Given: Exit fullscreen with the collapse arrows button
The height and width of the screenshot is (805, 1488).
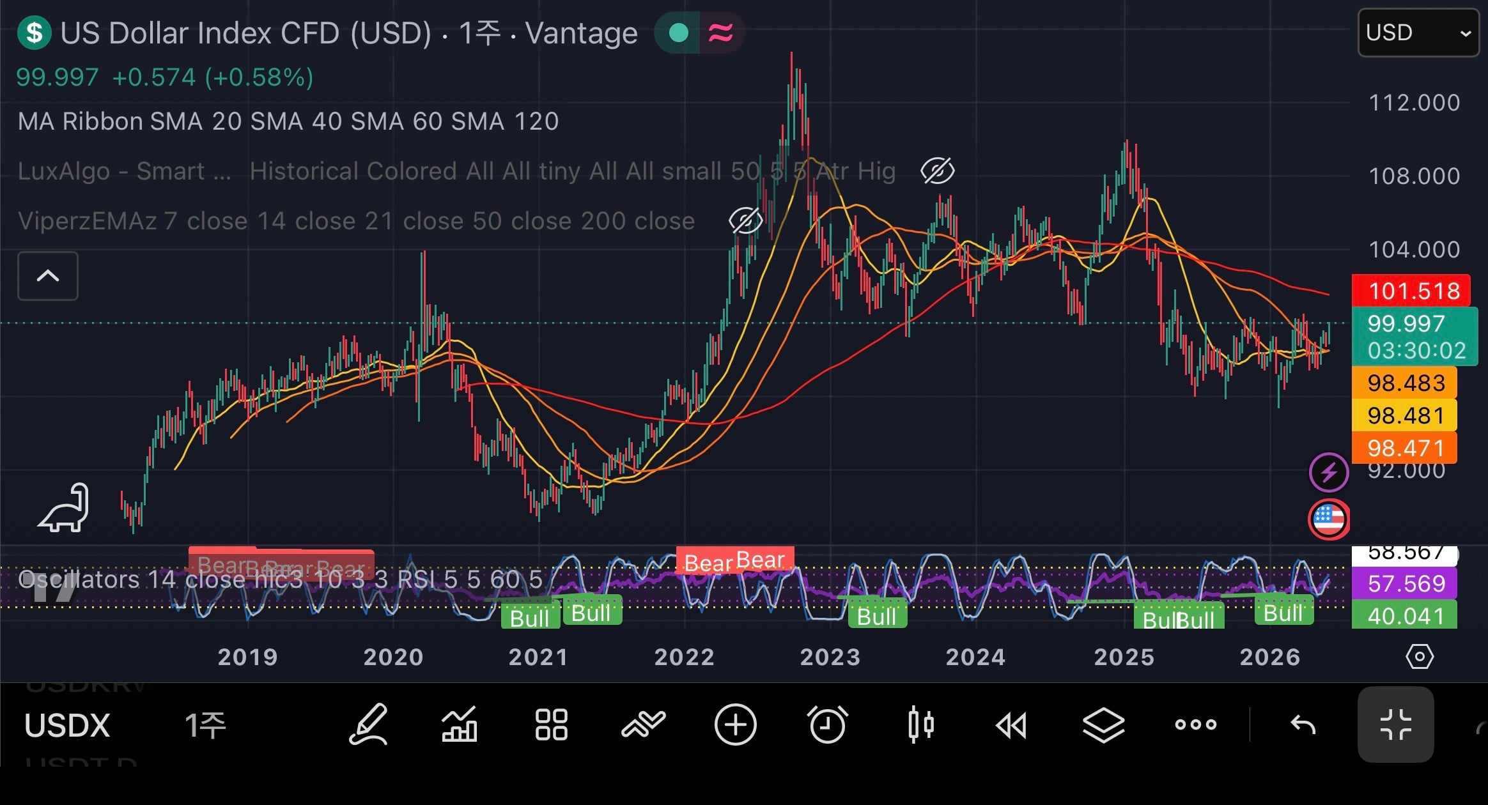Looking at the screenshot, I should click(x=1395, y=724).
